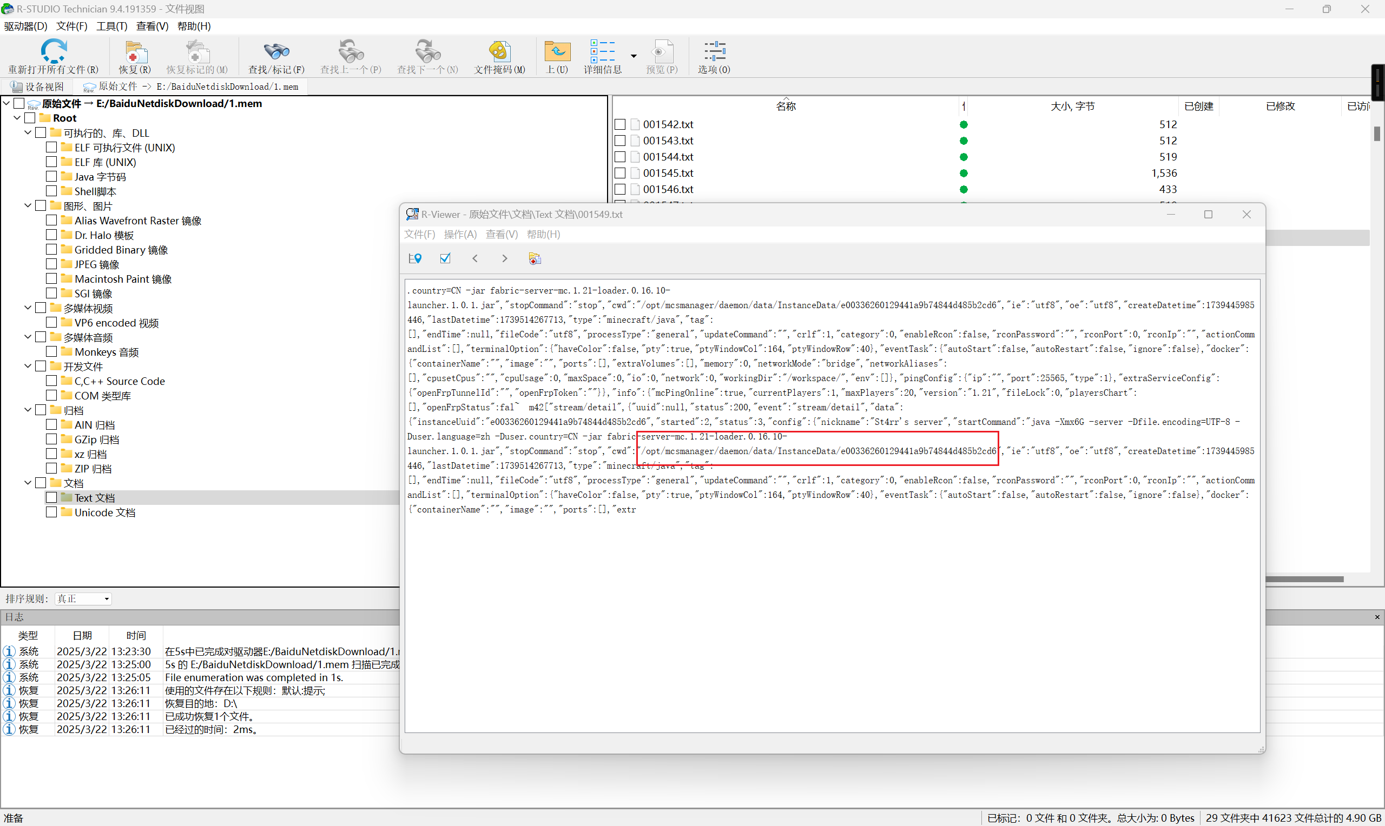The width and height of the screenshot is (1385, 826).
Task: Tick the Java bytecode folder checkbox
Action: coord(51,176)
